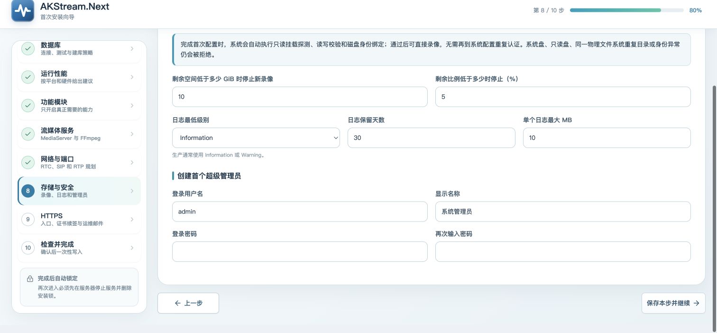The height and width of the screenshot is (333, 717).
Task: Focus the 登录密码 input field
Action: click(300, 251)
